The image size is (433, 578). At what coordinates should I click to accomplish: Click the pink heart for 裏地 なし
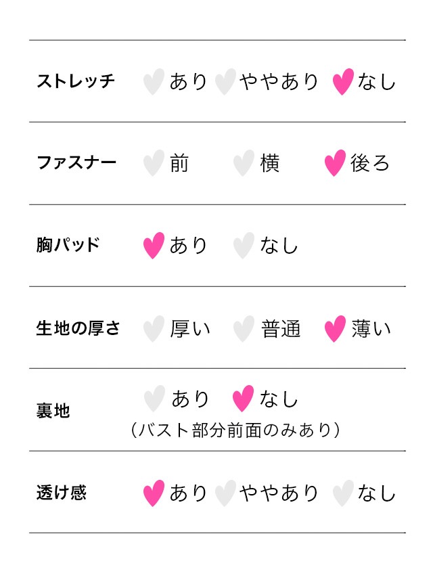[x=243, y=399]
